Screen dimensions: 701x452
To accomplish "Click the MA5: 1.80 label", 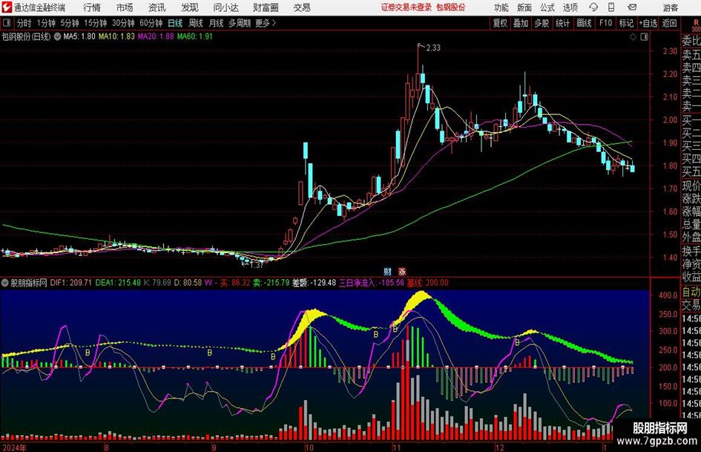I will [x=79, y=36].
